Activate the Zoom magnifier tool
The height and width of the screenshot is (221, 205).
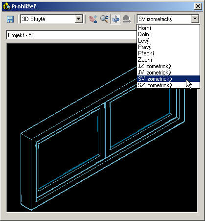tap(104, 19)
